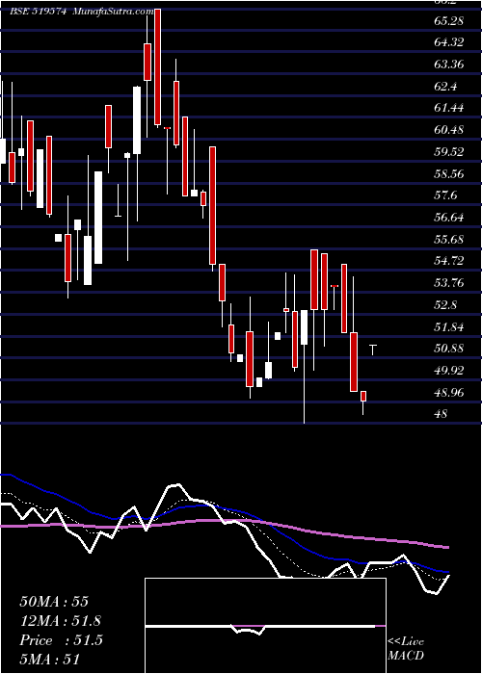Click the MunafaSutra.com watermark text
This screenshot has width=482, height=674.
(114, 12)
